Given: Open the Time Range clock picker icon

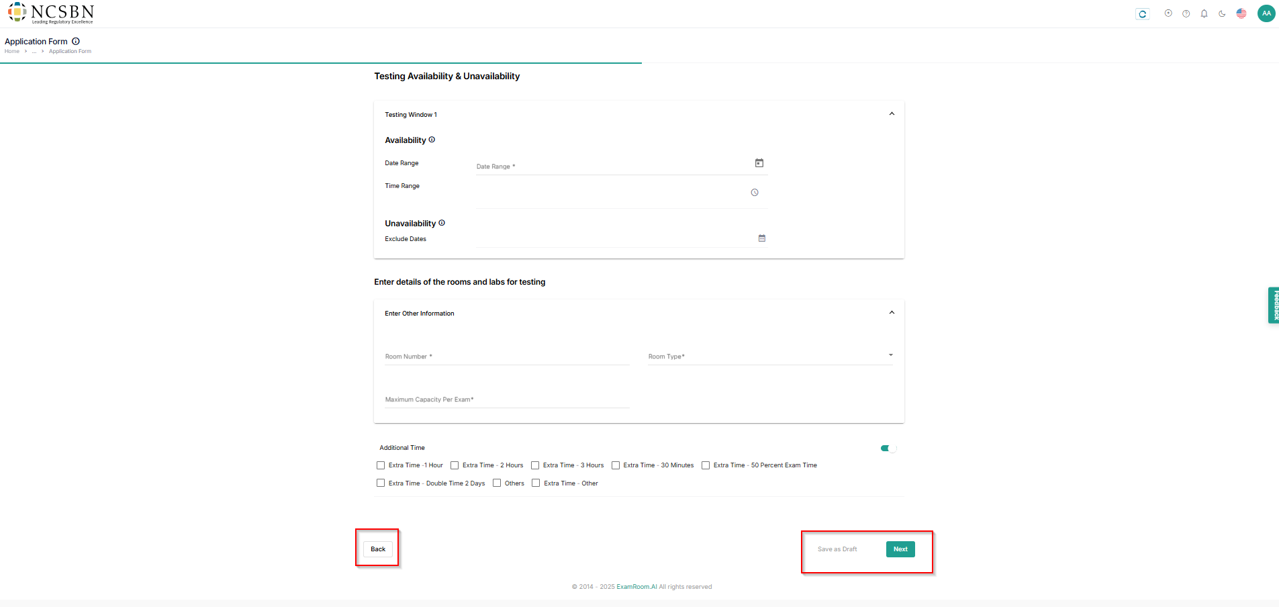Looking at the screenshot, I should tap(755, 193).
